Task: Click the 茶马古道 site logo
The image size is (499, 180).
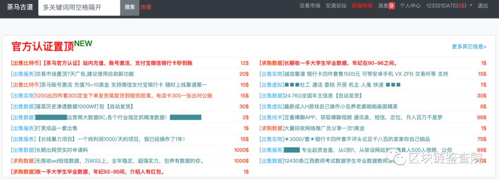Action: click(20, 6)
